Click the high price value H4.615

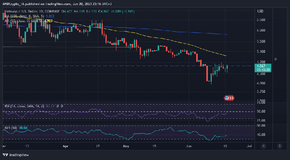point(79,11)
